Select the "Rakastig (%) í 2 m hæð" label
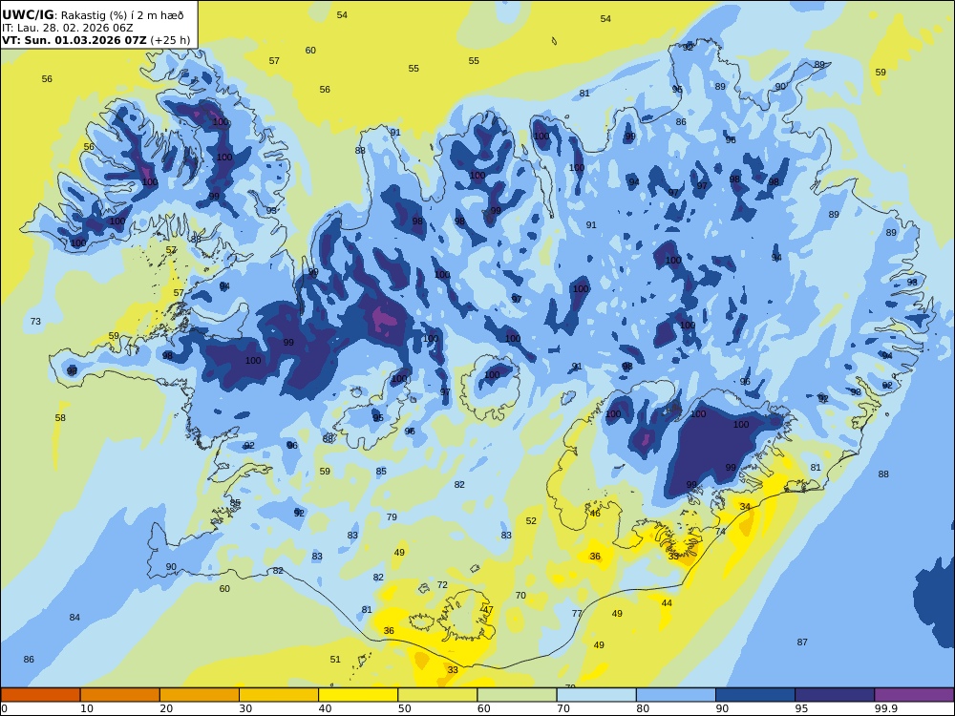This screenshot has height=716, width=955. coord(122,15)
